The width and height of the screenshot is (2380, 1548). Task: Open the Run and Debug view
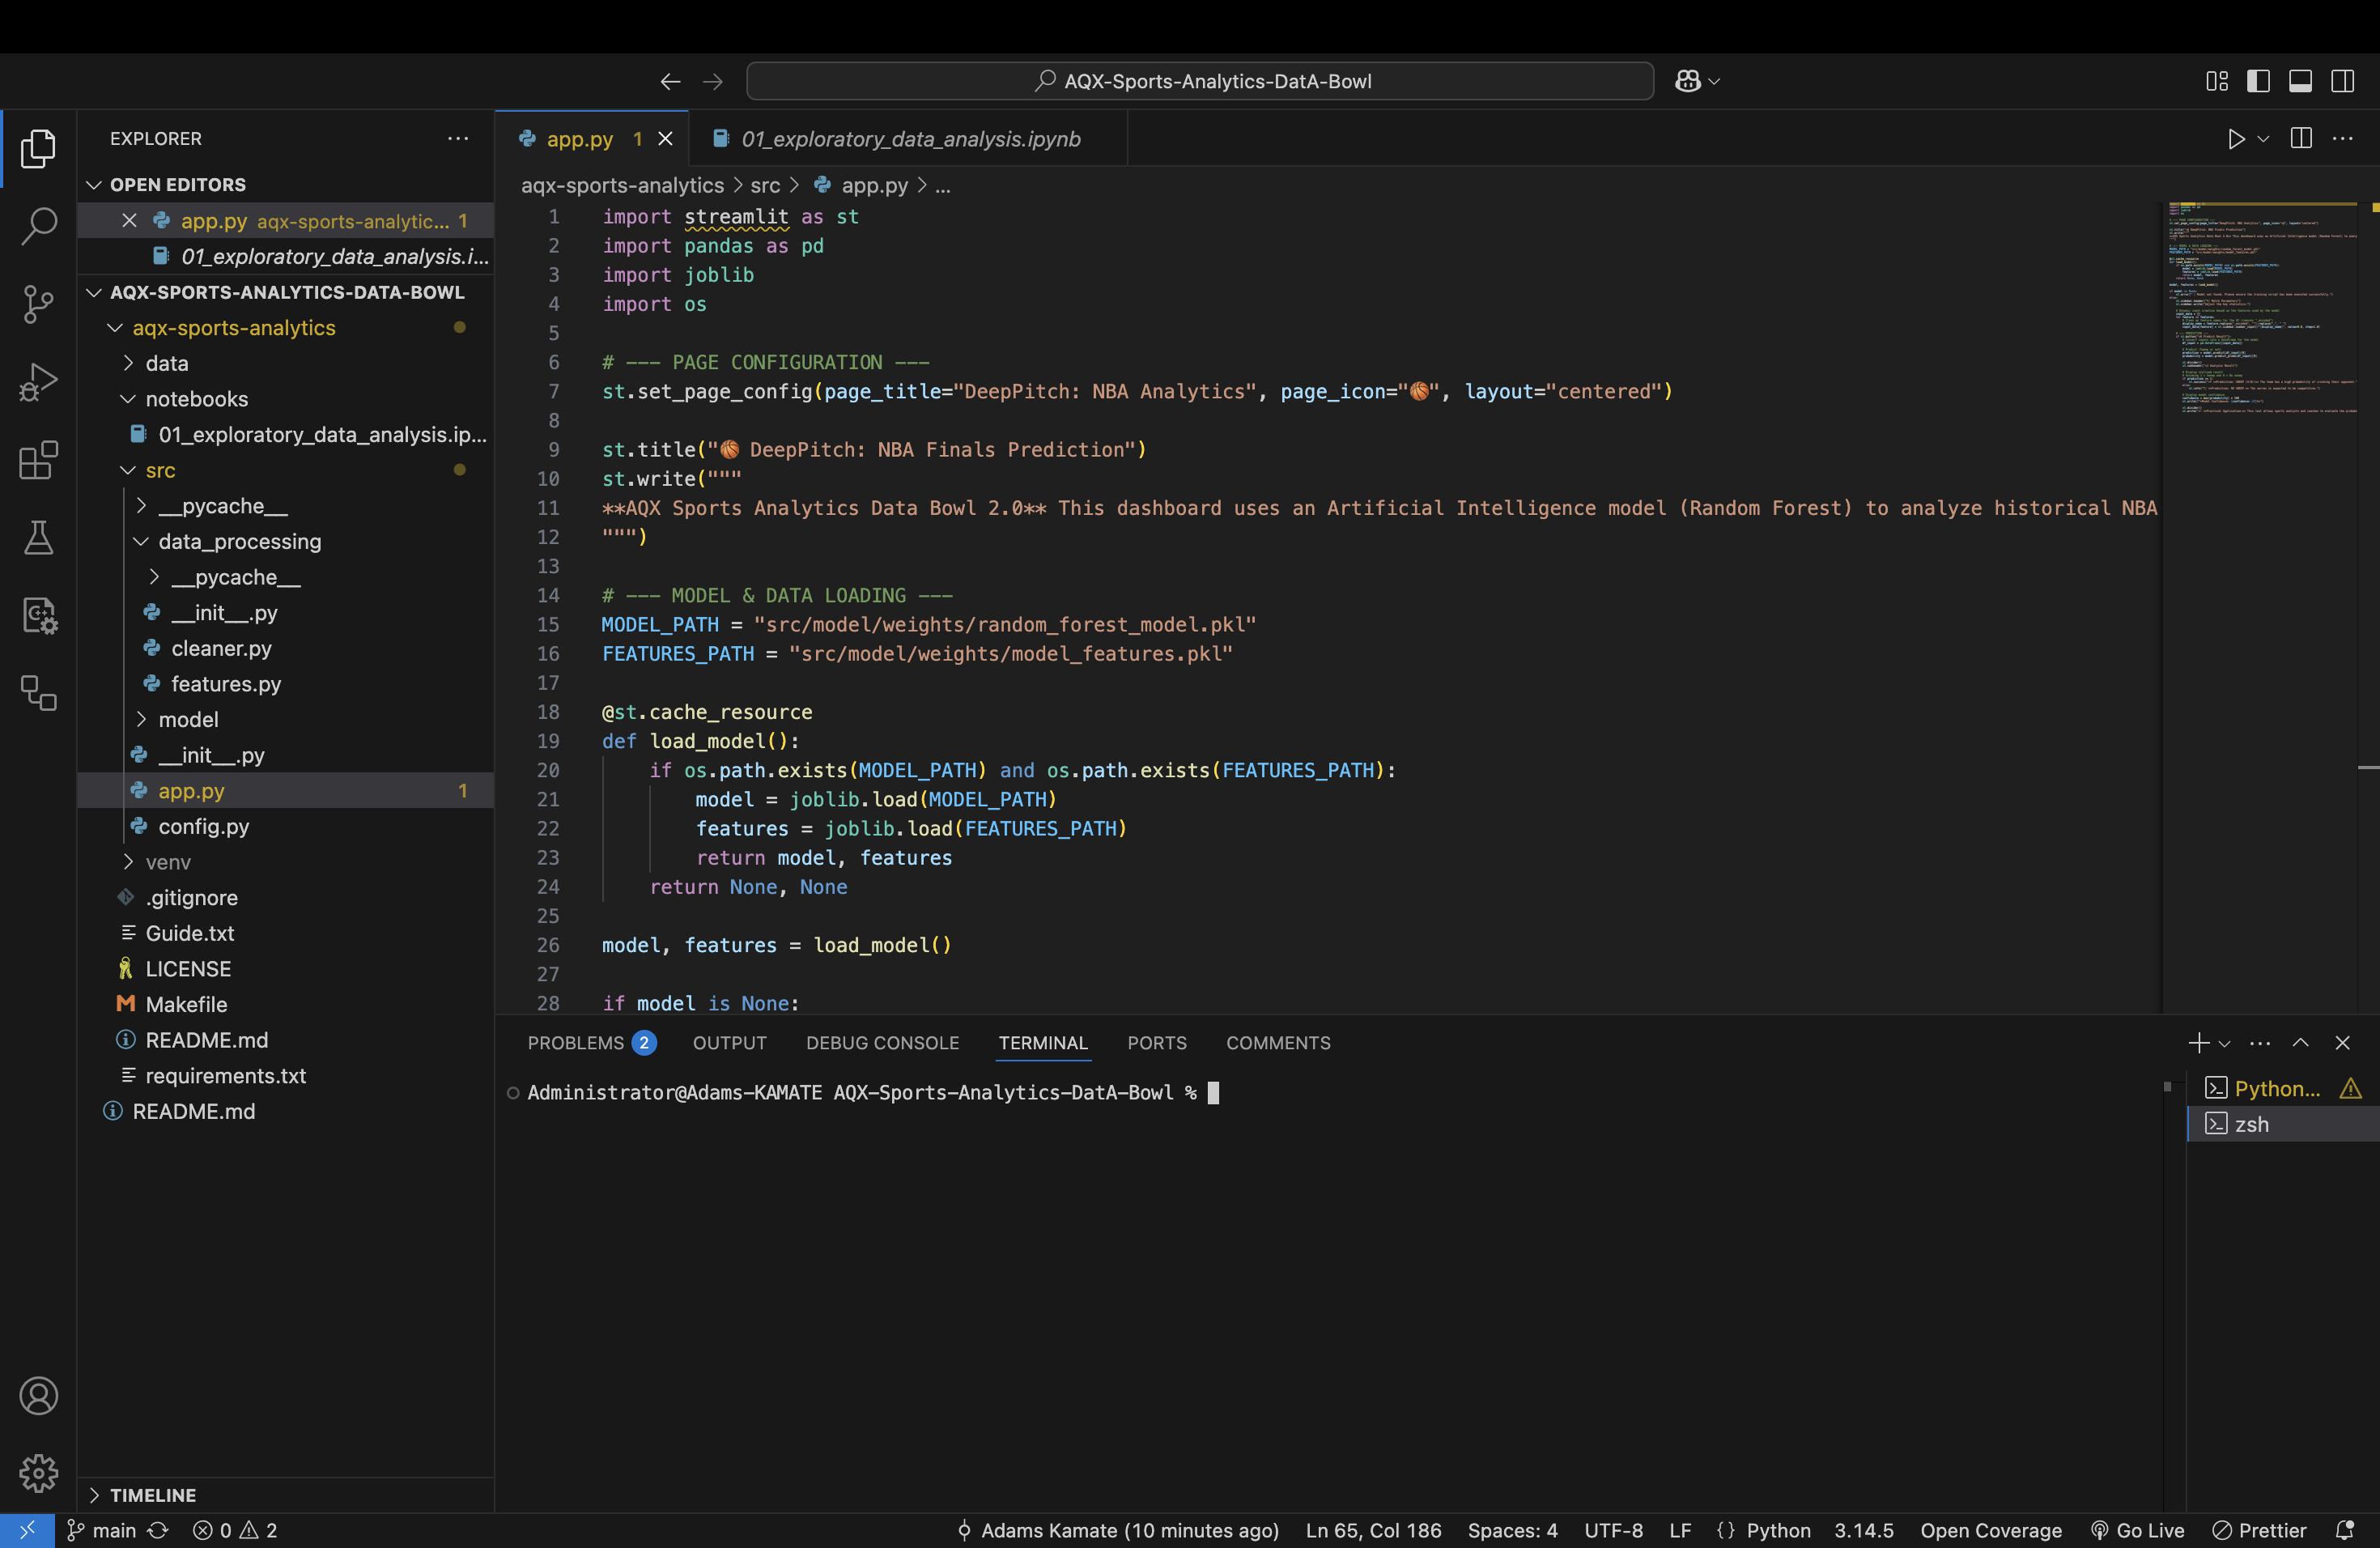coord(38,382)
